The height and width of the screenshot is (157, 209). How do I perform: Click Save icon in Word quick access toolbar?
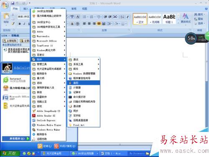click(13, 3)
